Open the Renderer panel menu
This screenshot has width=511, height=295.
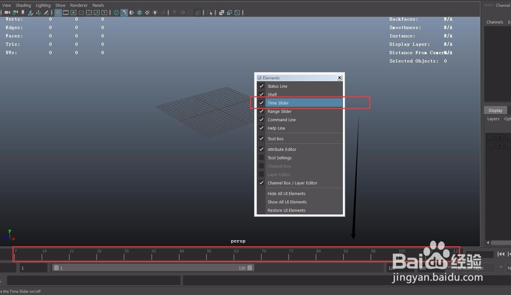pos(79,5)
